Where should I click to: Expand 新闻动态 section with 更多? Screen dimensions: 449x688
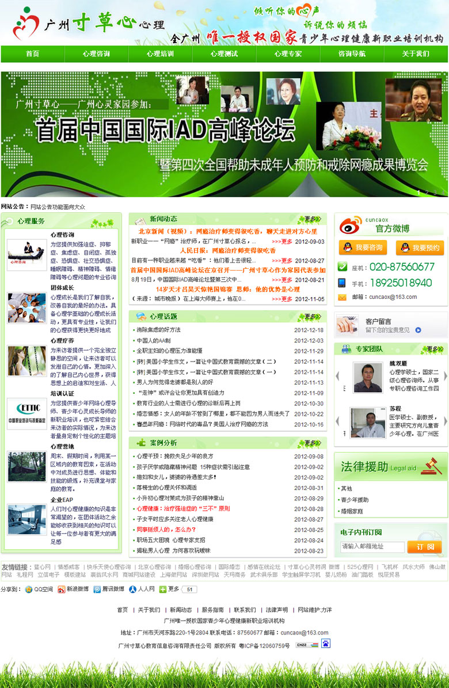pyautogui.click(x=313, y=219)
